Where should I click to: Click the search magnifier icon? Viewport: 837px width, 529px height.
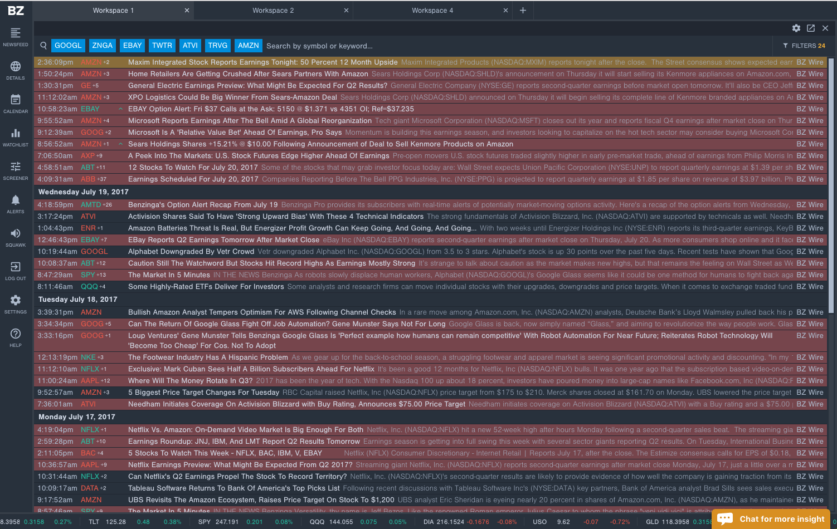(43, 46)
